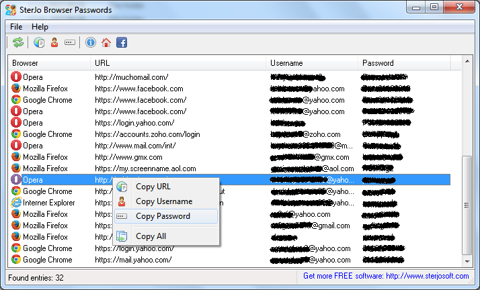The image size is (480, 290).
Task: Click the dots icon beside Copy Password
Action: pyautogui.click(x=122, y=216)
